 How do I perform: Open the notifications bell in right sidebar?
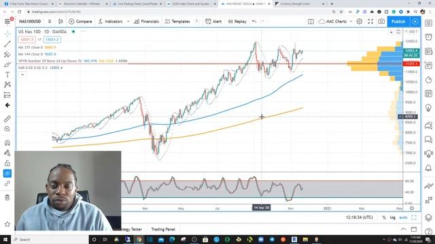point(429,167)
